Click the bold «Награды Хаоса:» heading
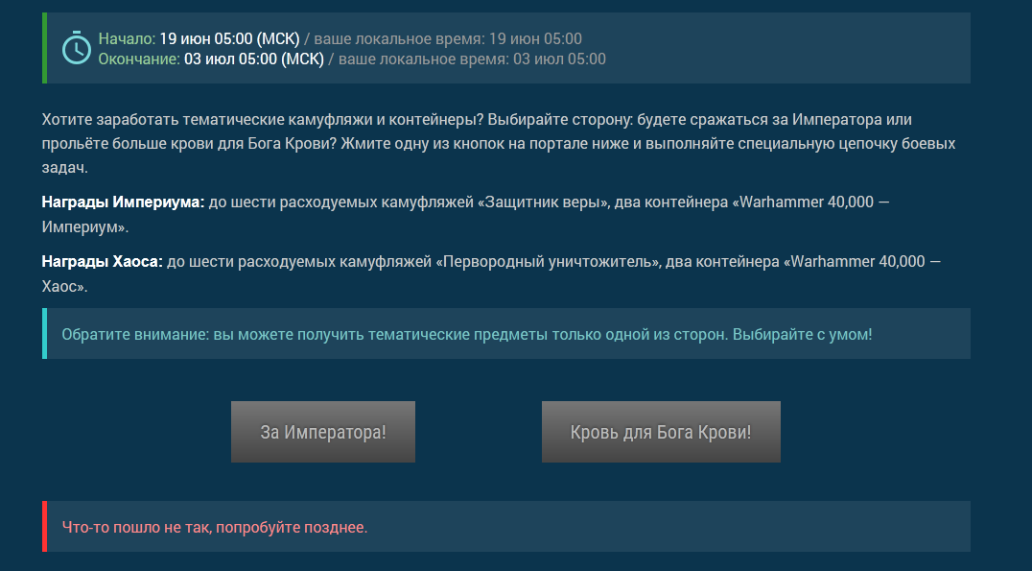Image resolution: width=1032 pixels, height=571 pixels. point(102,261)
